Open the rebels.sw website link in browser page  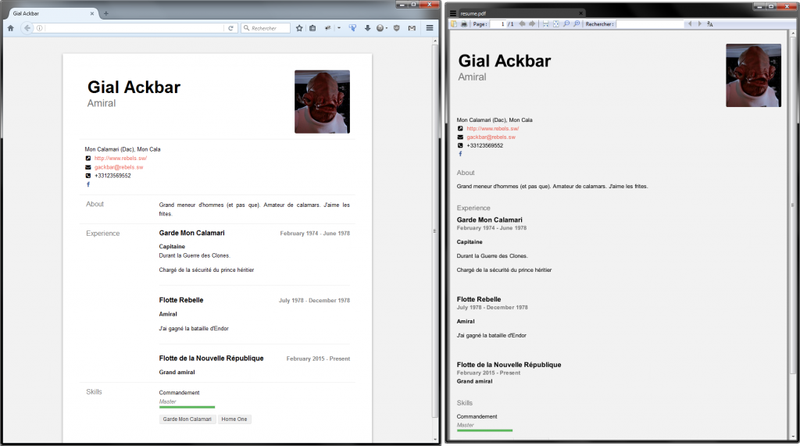click(x=120, y=159)
